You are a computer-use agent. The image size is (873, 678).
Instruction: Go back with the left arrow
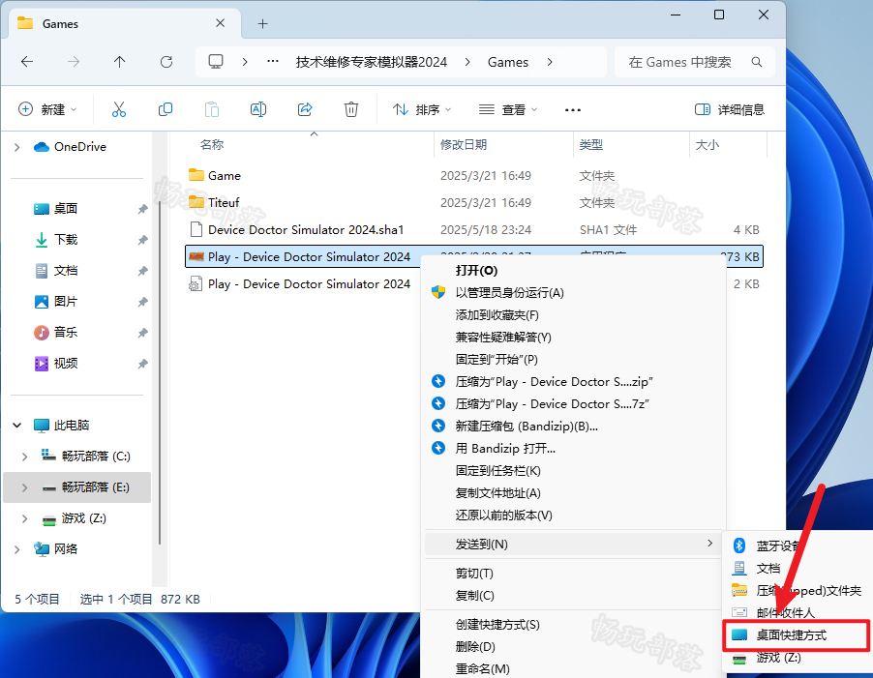[27, 62]
